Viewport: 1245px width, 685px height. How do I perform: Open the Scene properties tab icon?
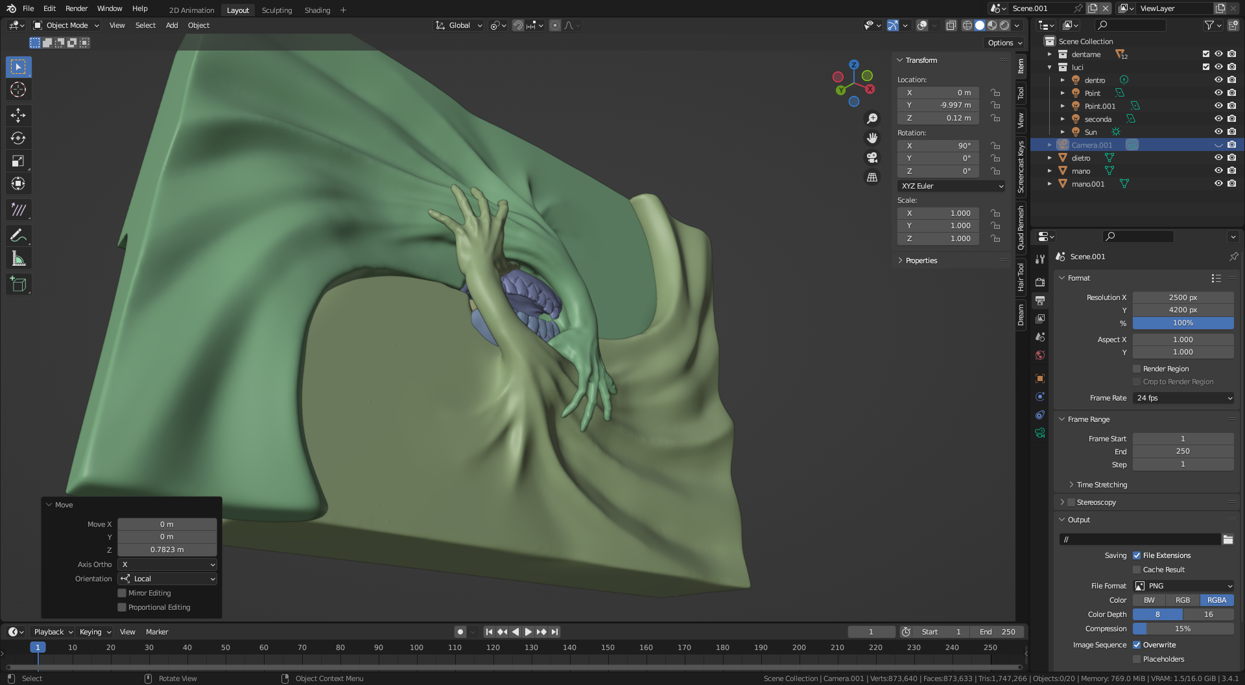[1040, 337]
